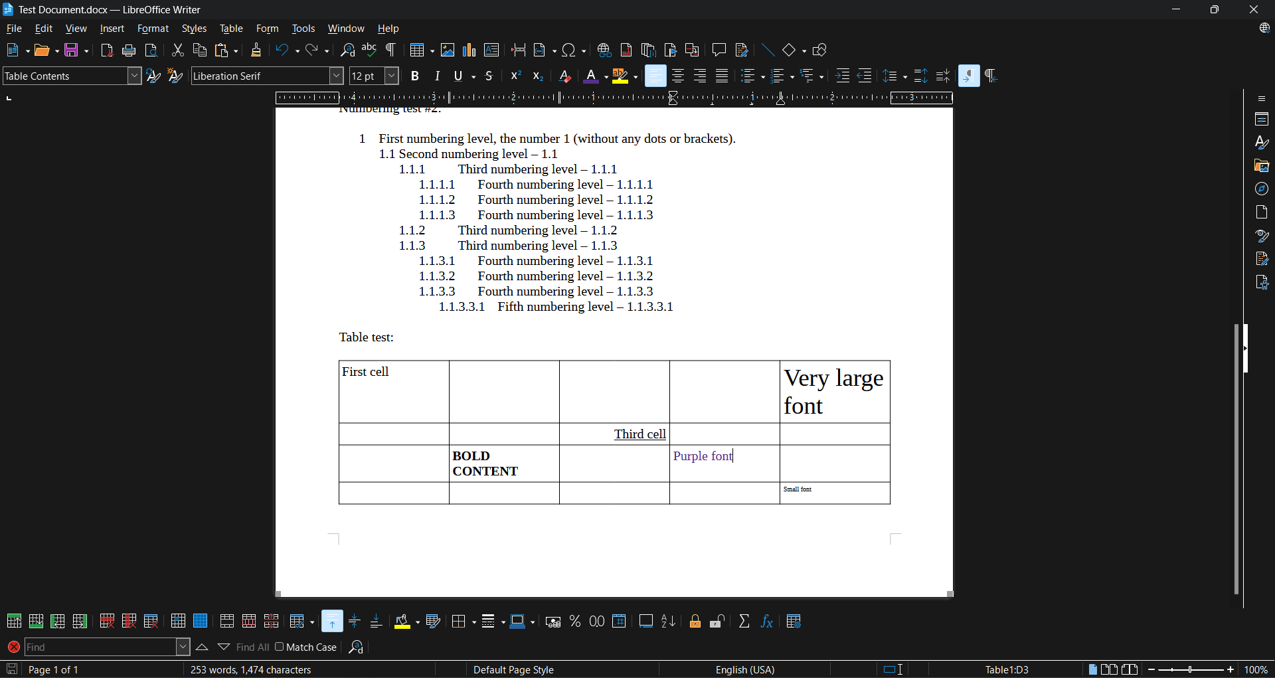Screen dimensions: 1275x678
Task: Insert a hyperlink
Action: tap(604, 50)
